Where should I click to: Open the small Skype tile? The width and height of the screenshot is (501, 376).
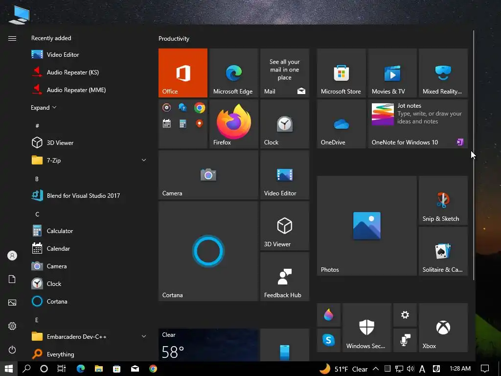[x=328, y=340]
